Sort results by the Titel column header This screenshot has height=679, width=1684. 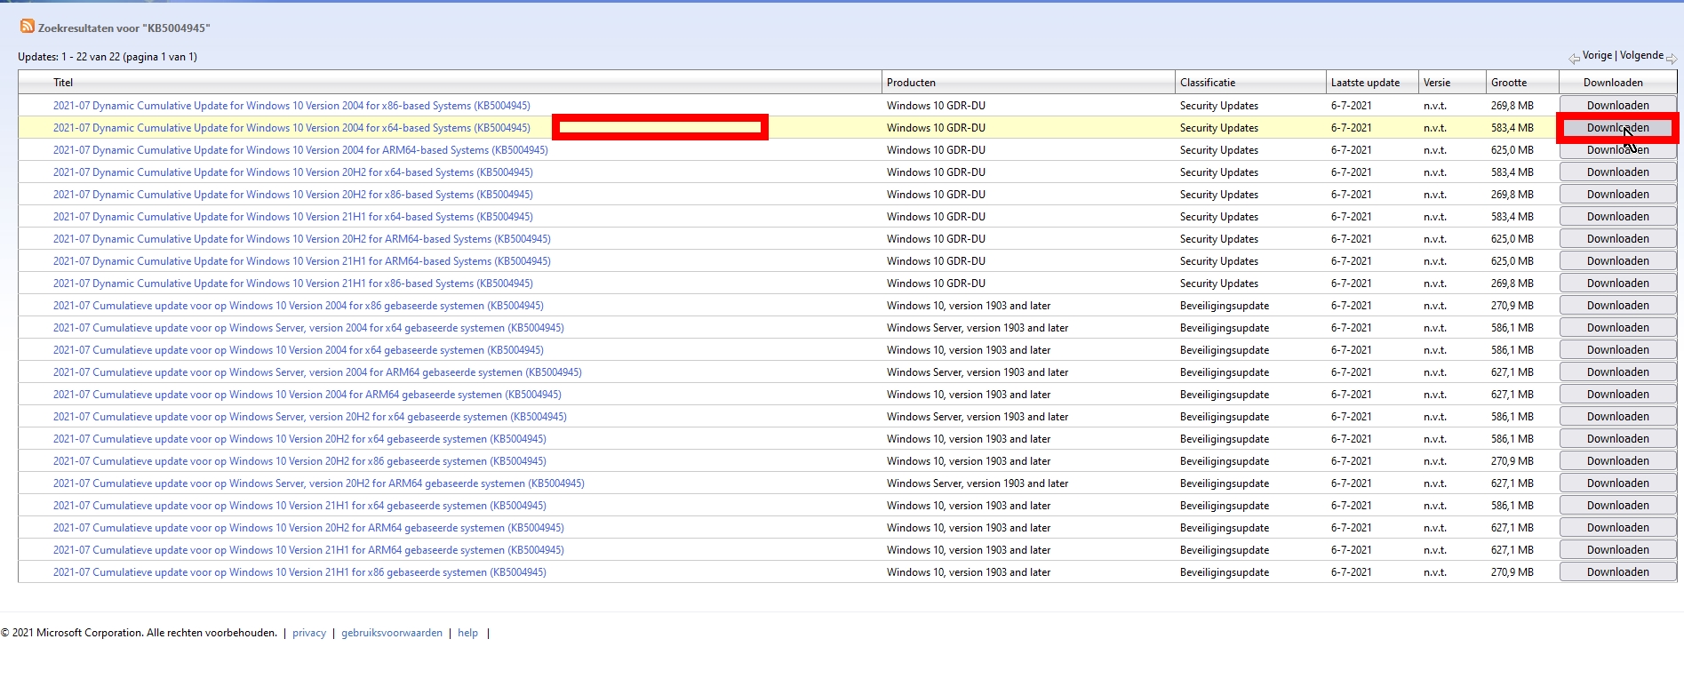point(63,83)
